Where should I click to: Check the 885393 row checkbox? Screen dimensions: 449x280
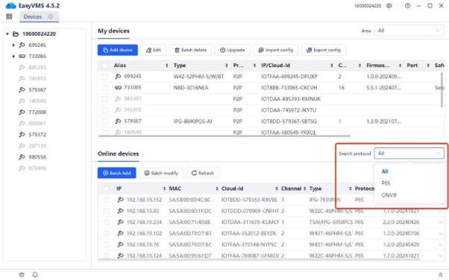(105, 99)
